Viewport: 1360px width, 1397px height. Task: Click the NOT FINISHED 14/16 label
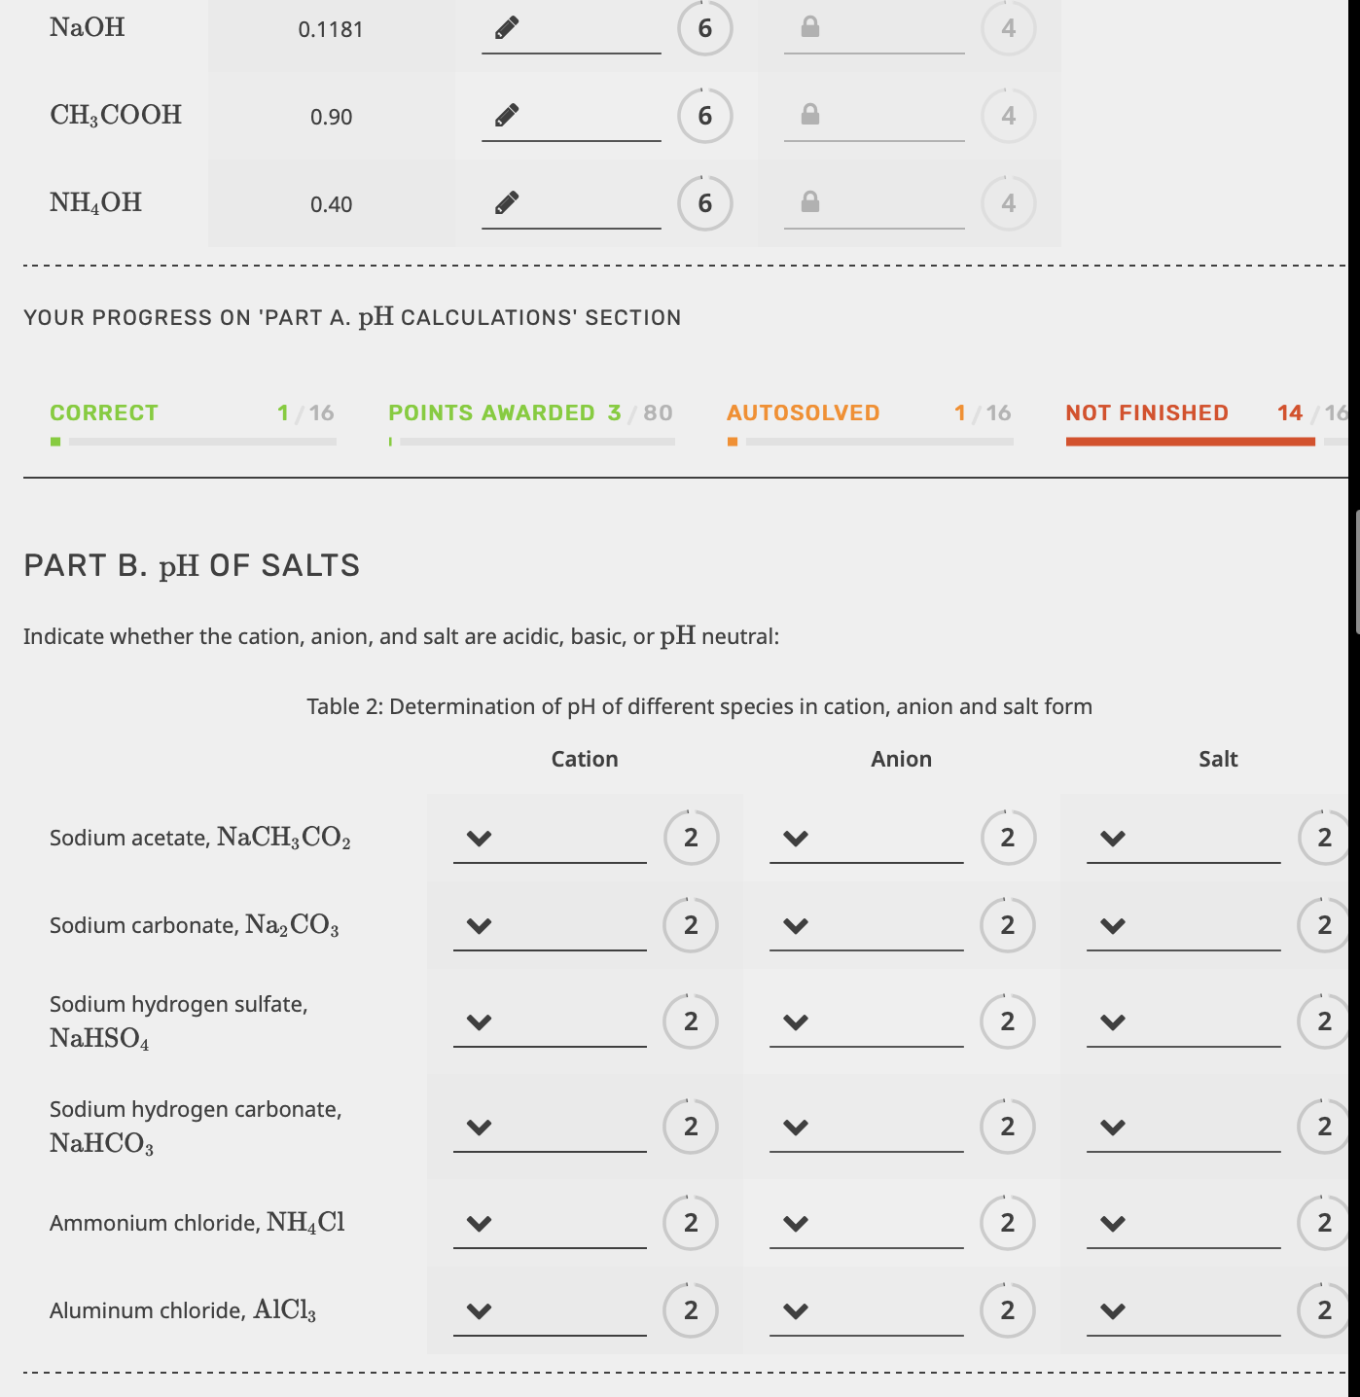[1148, 412]
